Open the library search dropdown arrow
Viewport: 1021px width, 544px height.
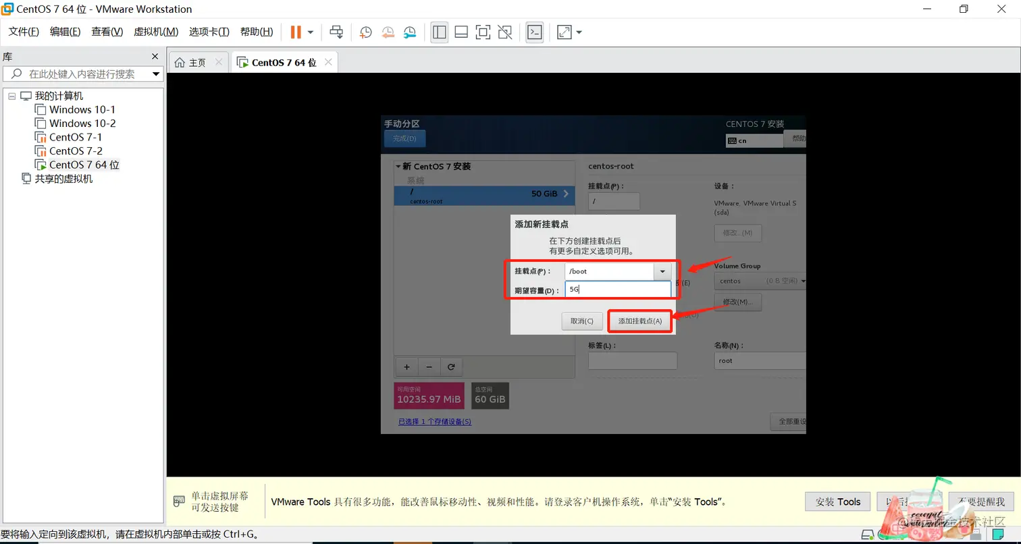(156, 74)
